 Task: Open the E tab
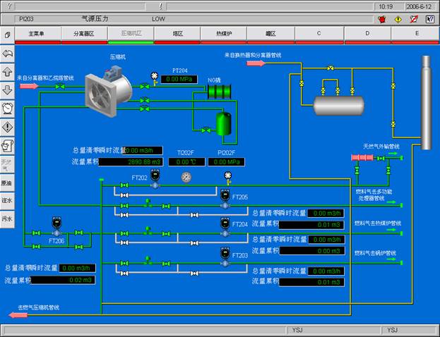[415, 34]
